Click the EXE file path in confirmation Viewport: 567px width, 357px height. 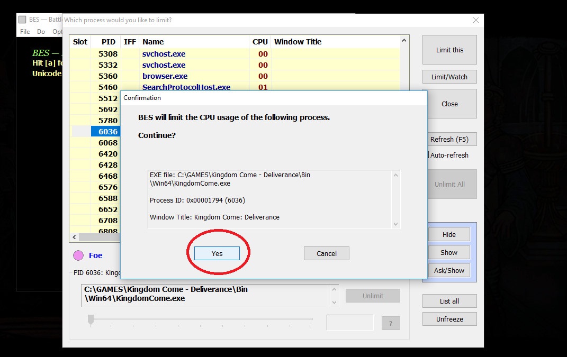pyautogui.click(x=230, y=179)
